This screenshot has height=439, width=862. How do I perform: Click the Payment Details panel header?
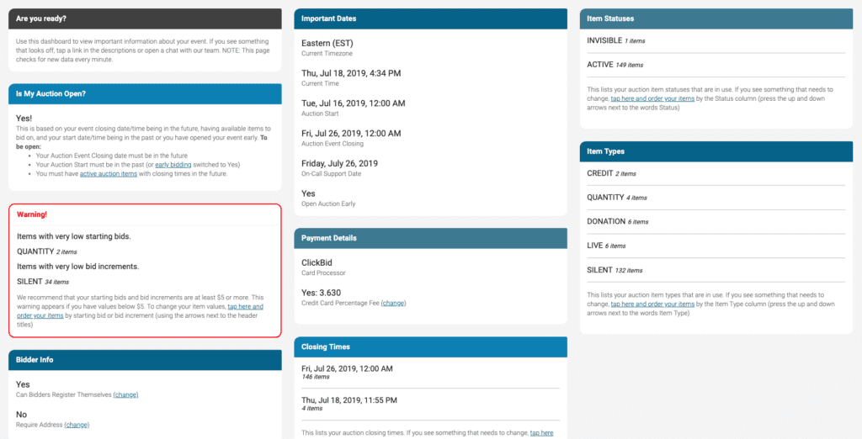tap(430, 238)
